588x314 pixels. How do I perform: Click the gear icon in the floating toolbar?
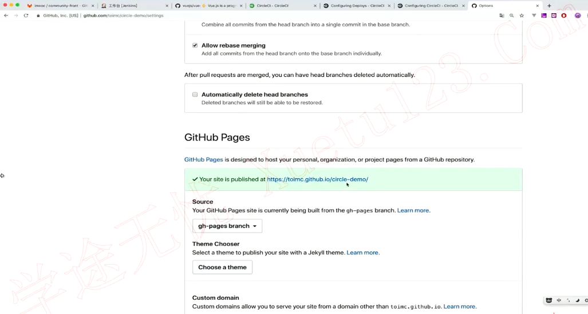coord(586,300)
